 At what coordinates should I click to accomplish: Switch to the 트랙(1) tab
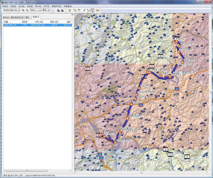[36, 17]
